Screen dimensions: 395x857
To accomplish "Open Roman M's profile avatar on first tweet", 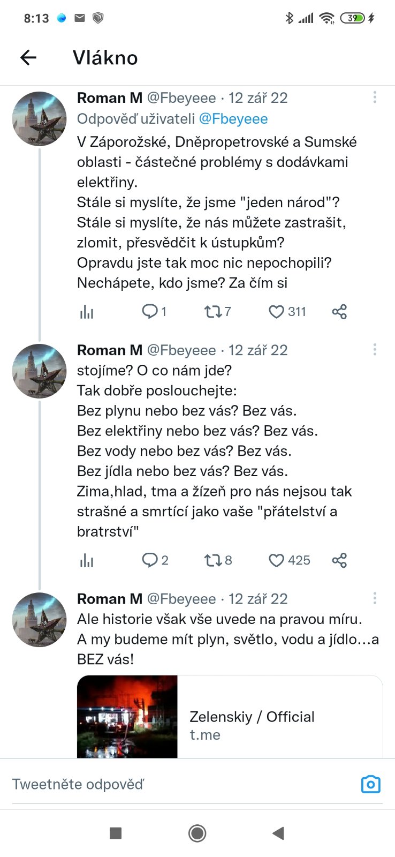I will click(x=39, y=119).
